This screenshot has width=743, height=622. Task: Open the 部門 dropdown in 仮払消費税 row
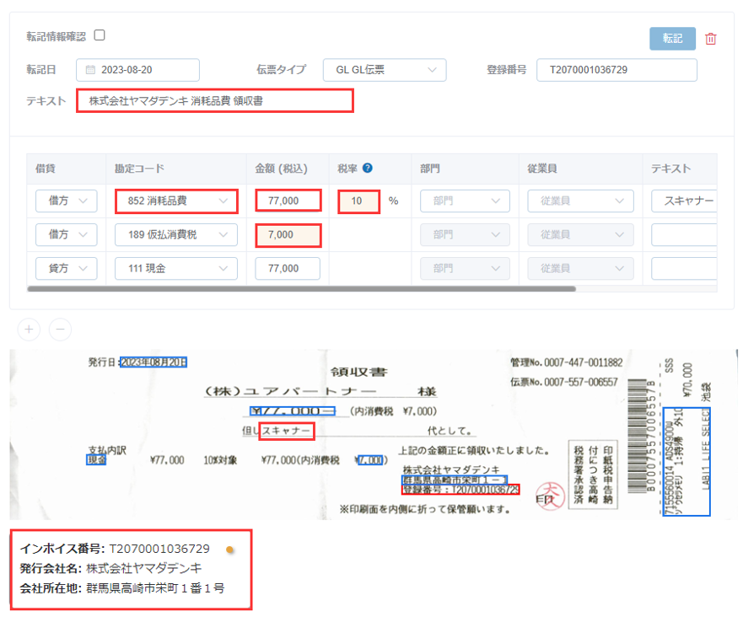(x=465, y=234)
